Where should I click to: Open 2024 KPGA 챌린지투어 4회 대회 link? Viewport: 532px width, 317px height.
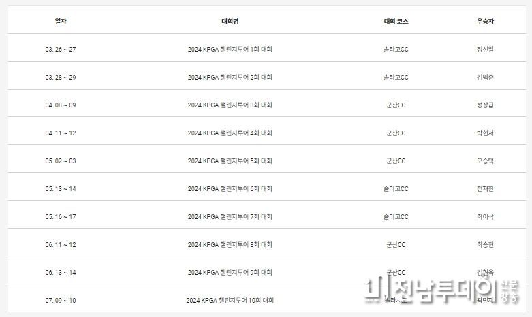230,133
